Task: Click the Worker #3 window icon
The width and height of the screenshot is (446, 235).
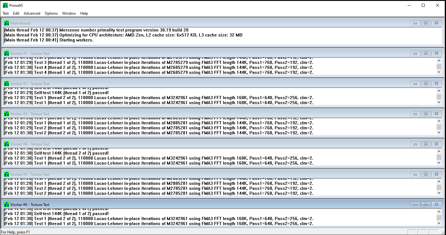Action: click(7, 114)
